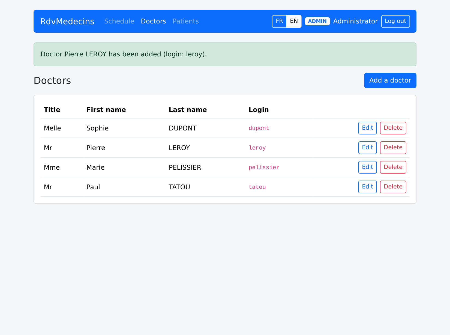
Task: Log out of the application
Action: pyautogui.click(x=395, y=21)
